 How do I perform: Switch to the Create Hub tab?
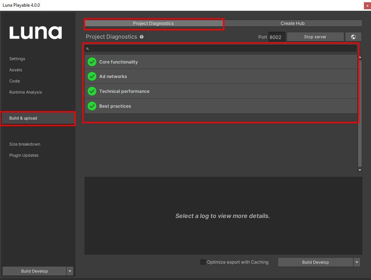[x=293, y=23]
